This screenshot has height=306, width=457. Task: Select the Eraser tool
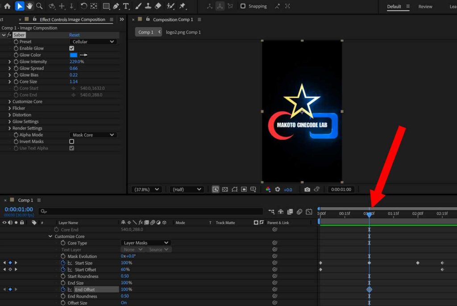click(158, 6)
